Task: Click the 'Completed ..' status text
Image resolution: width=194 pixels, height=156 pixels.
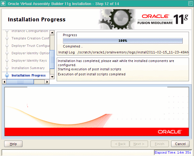Action: (73, 46)
